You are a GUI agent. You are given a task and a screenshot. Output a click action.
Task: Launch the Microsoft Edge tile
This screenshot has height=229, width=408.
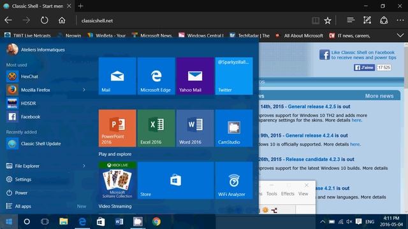tap(156, 76)
